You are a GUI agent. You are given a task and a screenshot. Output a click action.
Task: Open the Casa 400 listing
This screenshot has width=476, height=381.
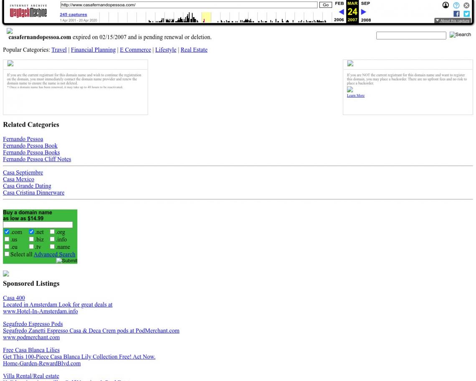pyautogui.click(x=14, y=298)
